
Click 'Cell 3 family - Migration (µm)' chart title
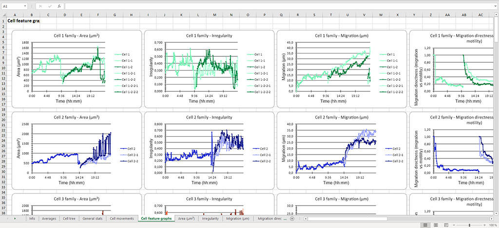[342, 199]
